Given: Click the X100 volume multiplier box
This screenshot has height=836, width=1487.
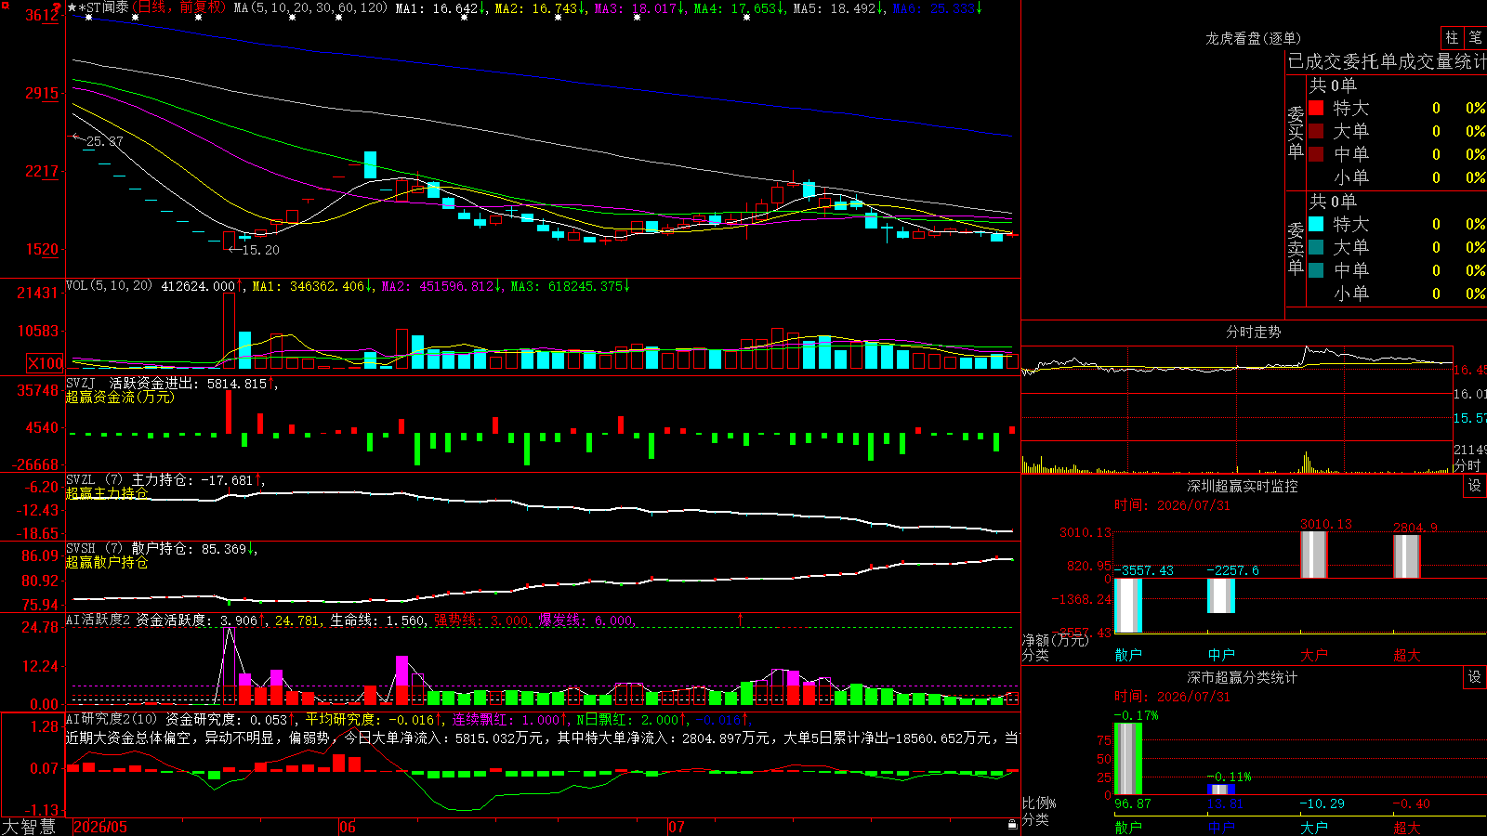Looking at the screenshot, I should coord(46,363).
